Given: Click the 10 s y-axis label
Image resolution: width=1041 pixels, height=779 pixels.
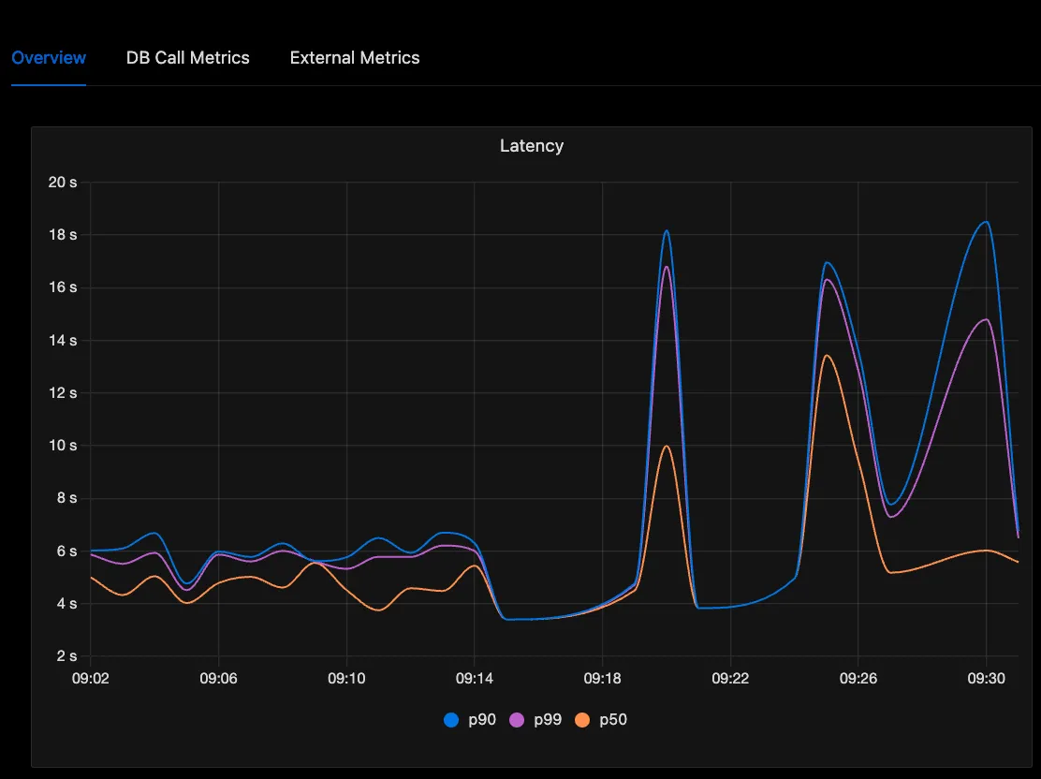Looking at the screenshot, I should click(x=63, y=445).
